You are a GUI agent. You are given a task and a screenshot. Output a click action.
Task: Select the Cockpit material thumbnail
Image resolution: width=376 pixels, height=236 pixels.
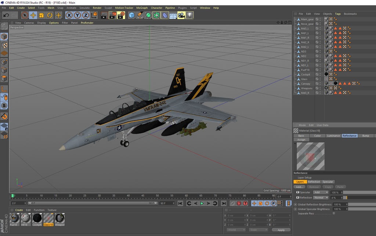(x=37, y=219)
